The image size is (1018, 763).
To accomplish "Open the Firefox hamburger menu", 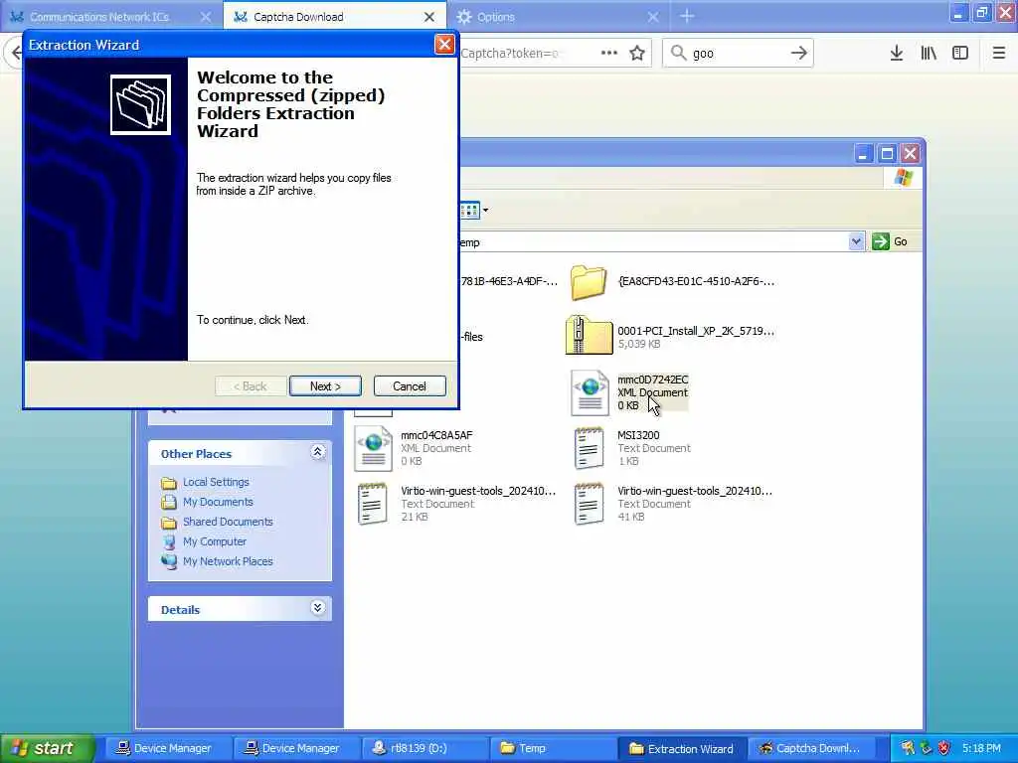I will tap(999, 53).
